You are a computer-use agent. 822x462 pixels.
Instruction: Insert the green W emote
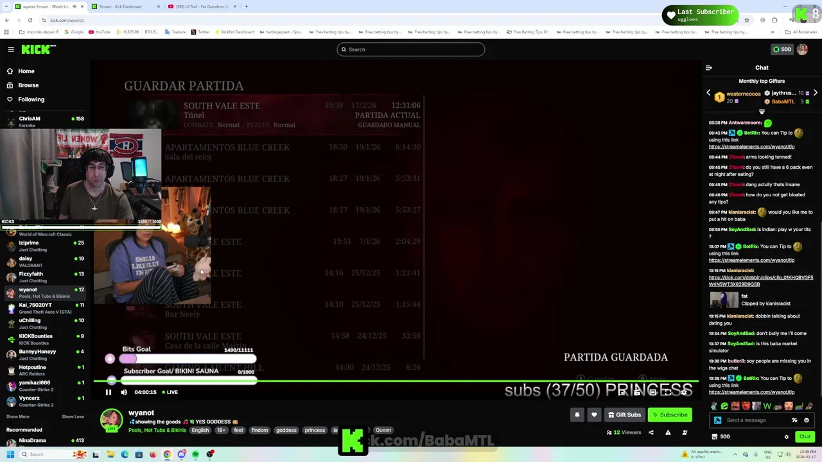(767, 406)
